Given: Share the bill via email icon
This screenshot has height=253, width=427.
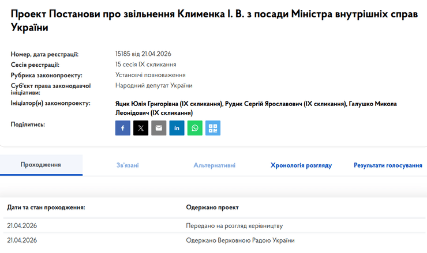Looking at the screenshot, I should [x=159, y=128].
